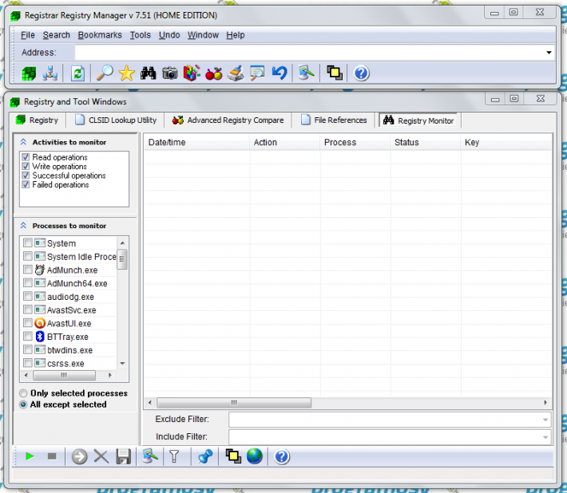Click the apples compare icon in toolbar

pyautogui.click(x=214, y=73)
